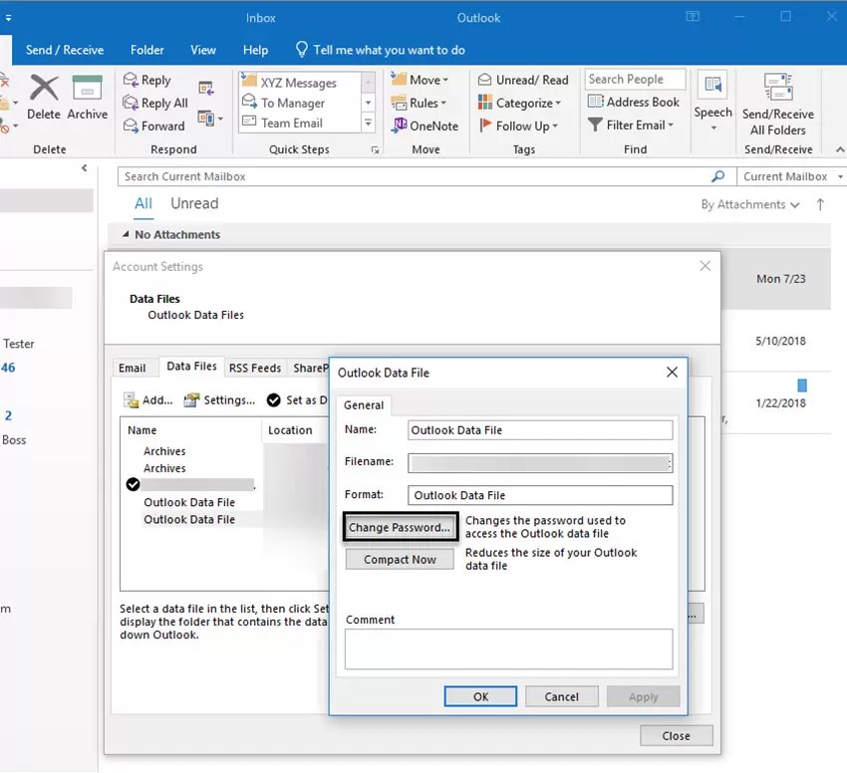Click the Apply button

point(643,697)
